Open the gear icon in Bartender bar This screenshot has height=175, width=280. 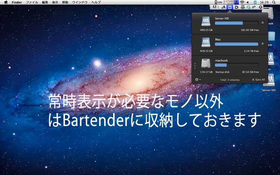(261, 7)
